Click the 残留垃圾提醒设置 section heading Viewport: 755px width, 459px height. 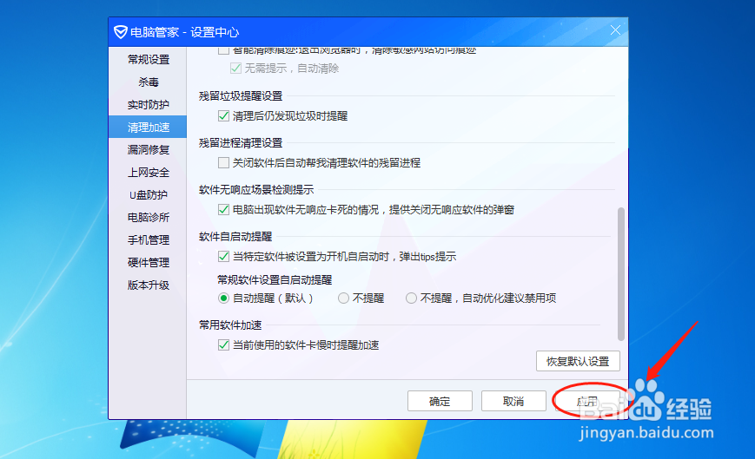click(241, 96)
